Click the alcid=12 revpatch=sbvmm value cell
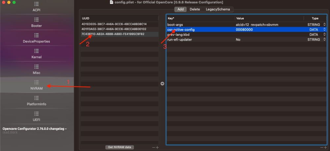The width and height of the screenshot is (330, 151). [x=269, y=25]
